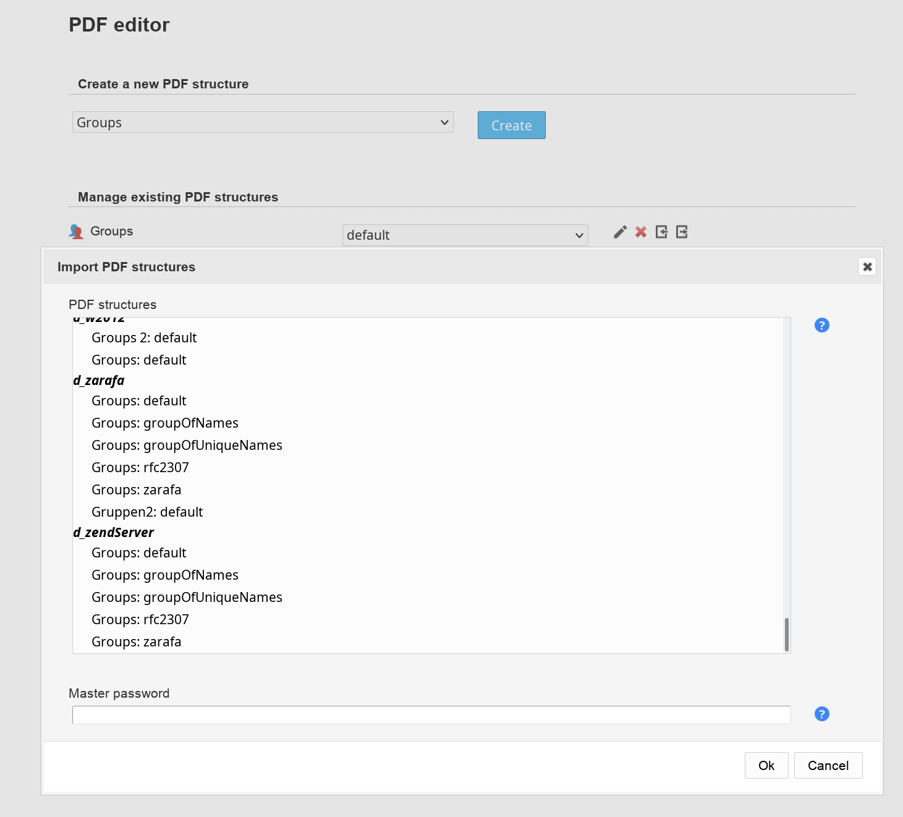Expand the default structure dropdown

coord(465,235)
